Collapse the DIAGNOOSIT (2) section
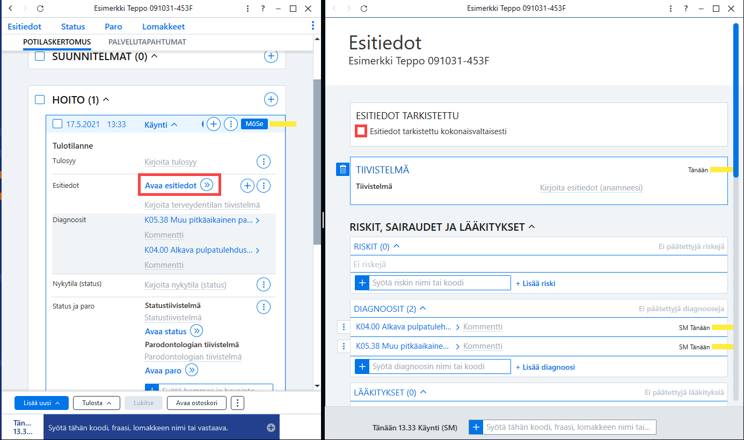 click(422, 309)
